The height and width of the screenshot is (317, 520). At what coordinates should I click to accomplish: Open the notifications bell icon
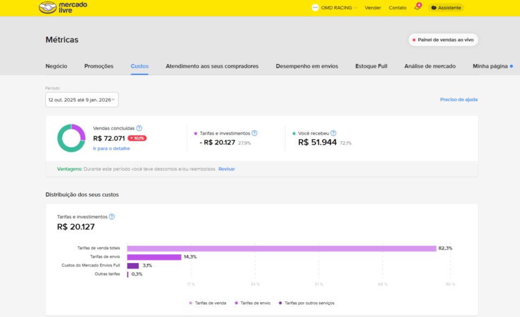point(417,7)
